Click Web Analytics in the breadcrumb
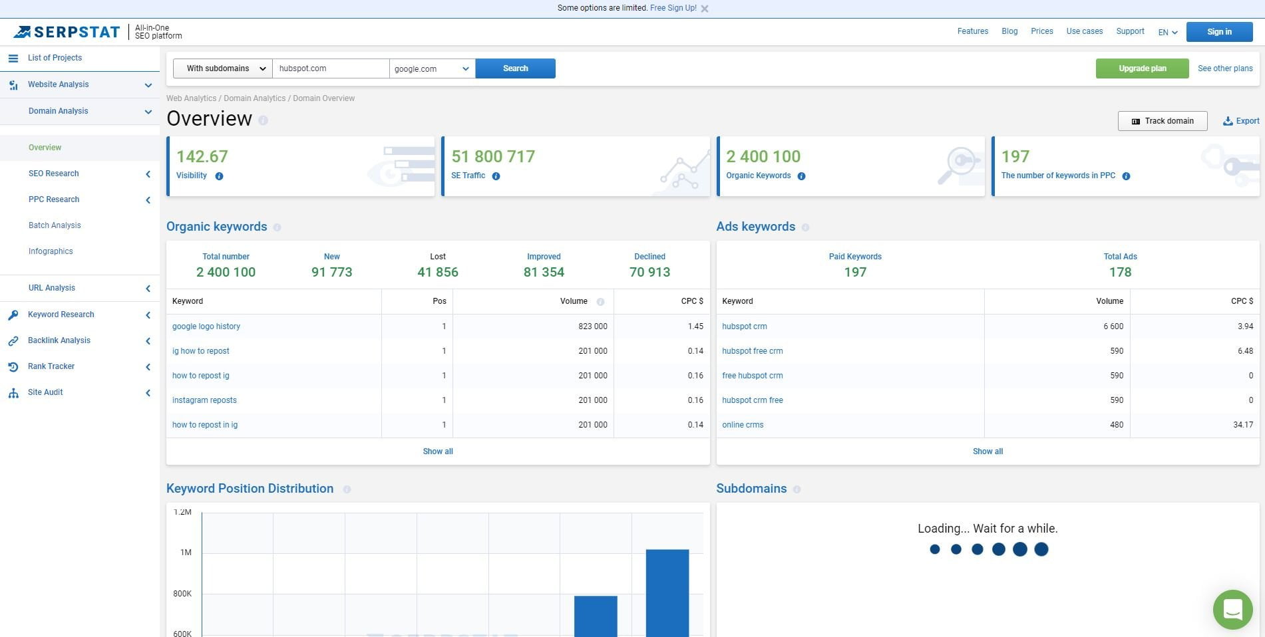The height and width of the screenshot is (637, 1265). coord(191,98)
